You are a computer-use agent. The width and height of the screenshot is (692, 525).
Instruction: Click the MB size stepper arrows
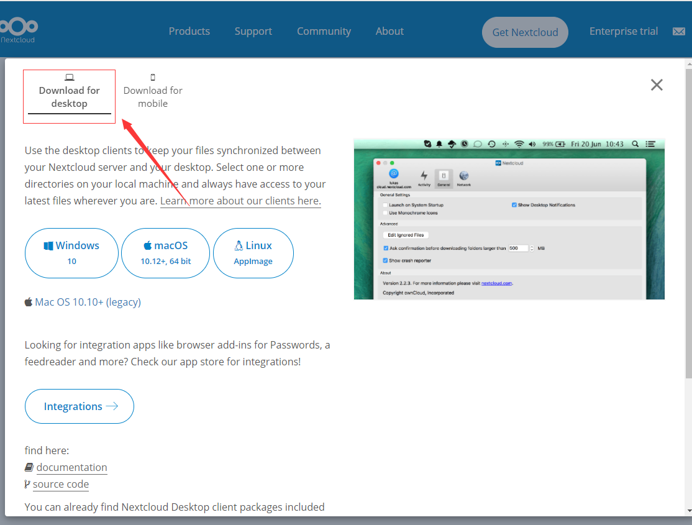click(532, 248)
